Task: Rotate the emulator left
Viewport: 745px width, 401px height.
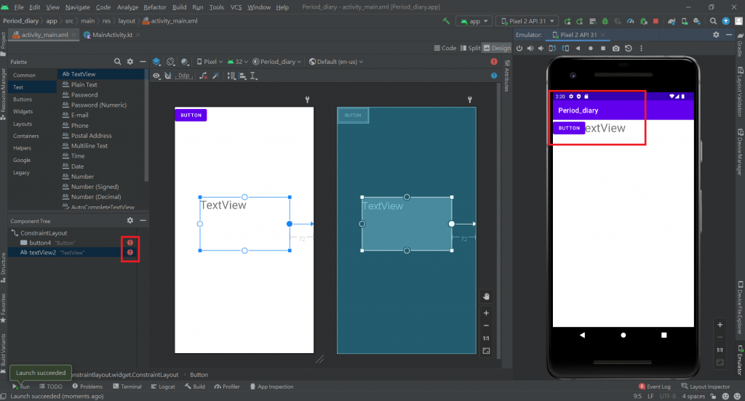Action: point(552,49)
